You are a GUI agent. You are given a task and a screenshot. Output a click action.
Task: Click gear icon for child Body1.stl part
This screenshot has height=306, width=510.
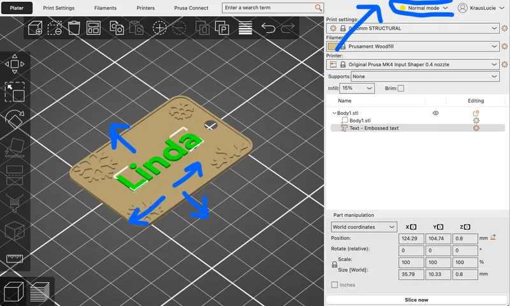476,120
